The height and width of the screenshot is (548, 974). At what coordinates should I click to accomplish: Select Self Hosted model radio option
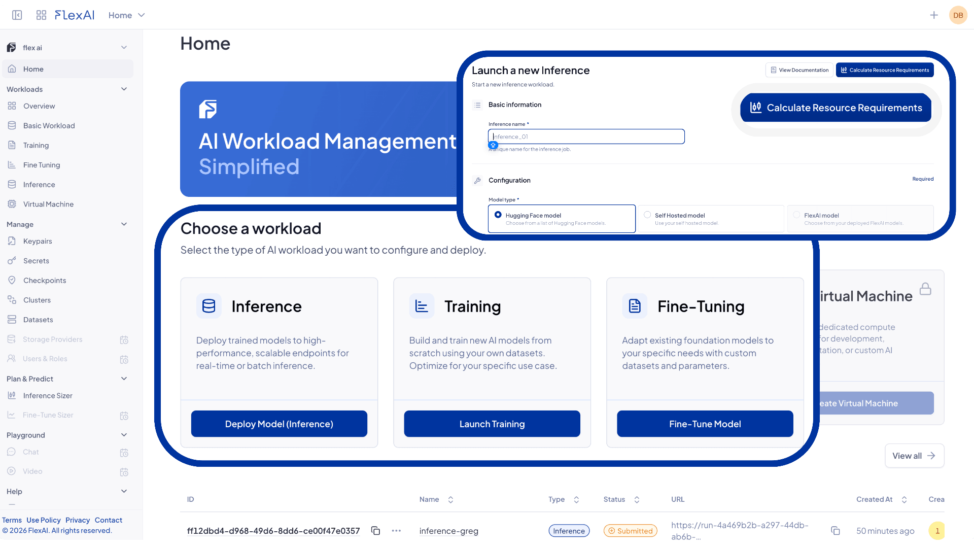(647, 215)
